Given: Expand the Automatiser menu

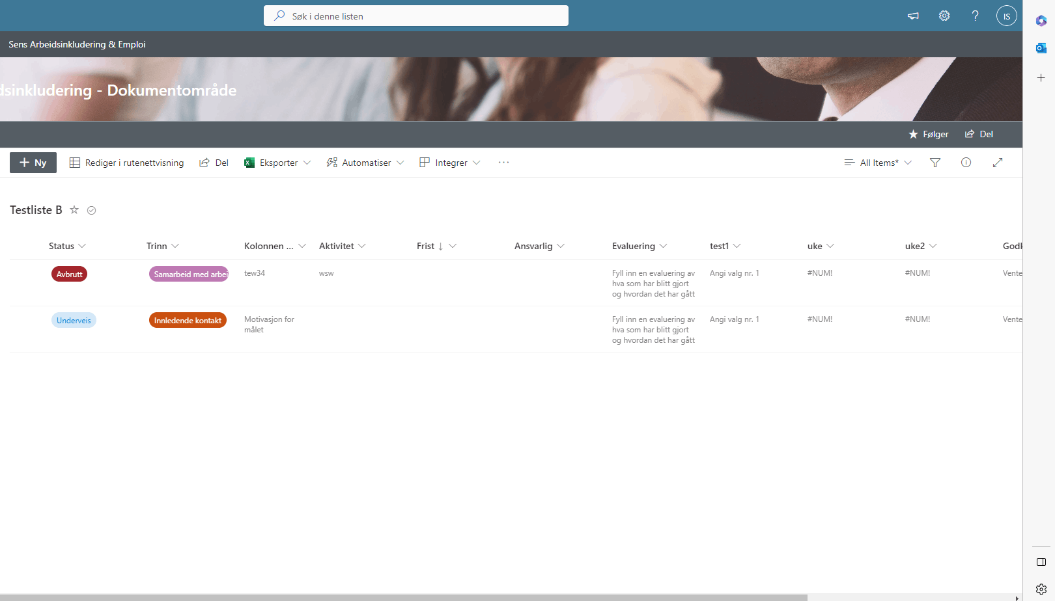Looking at the screenshot, I should pyautogui.click(x=365, y=163).
